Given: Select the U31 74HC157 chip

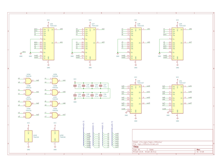Looking at the screenshot, I should (x=177, y=97).
